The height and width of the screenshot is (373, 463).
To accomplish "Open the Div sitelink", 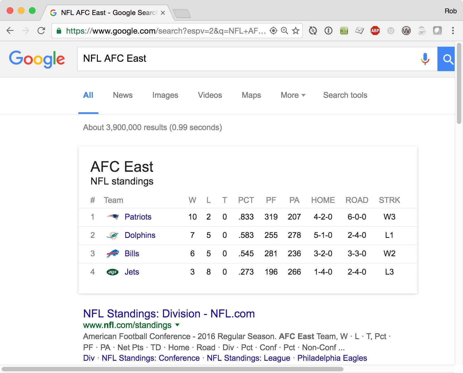I will click(x=89, y=358).
